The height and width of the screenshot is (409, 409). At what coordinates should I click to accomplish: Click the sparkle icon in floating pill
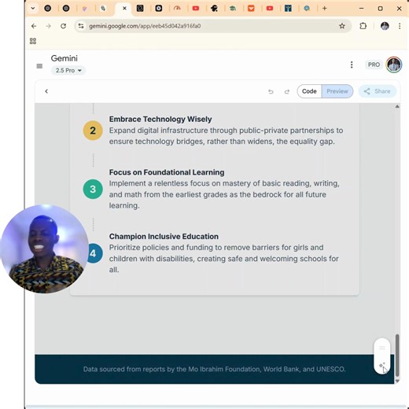[x=382, y=365]
